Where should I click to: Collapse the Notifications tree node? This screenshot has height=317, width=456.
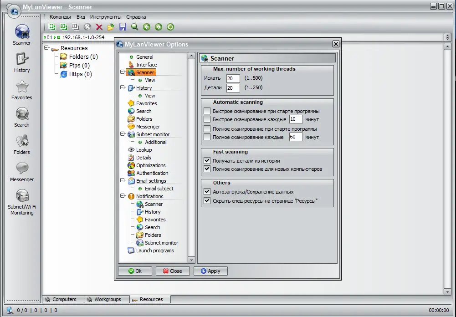tap(123, 196)
